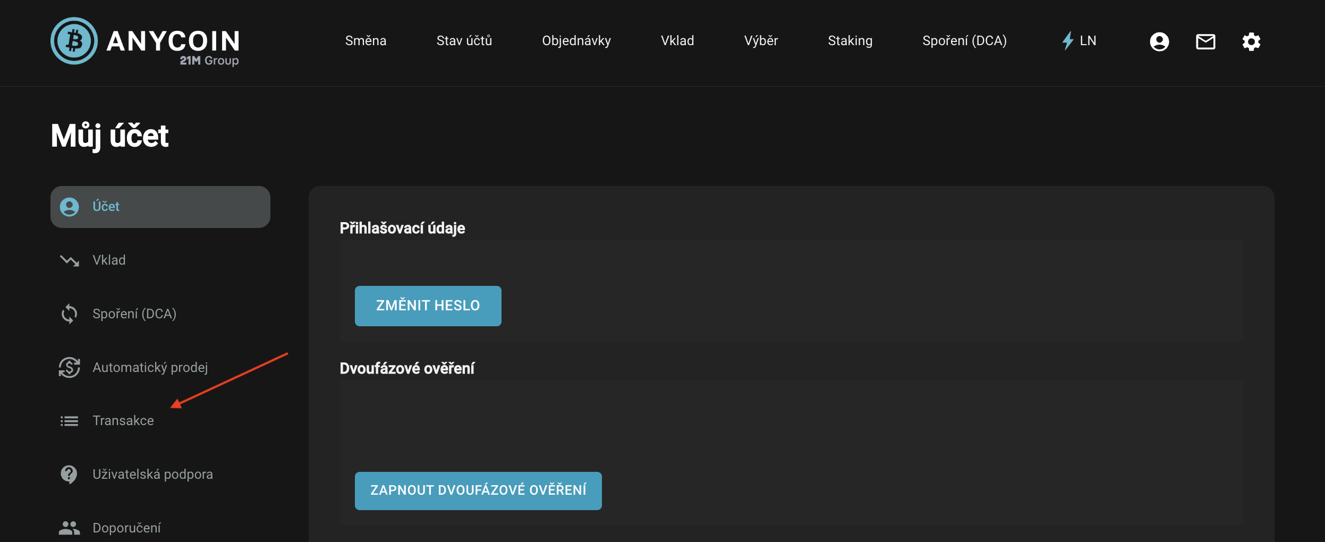Click the Anycoin Bitcoin logo icon
The image size is (1325, 542).
pyautogui.click(x=74, y=41)
